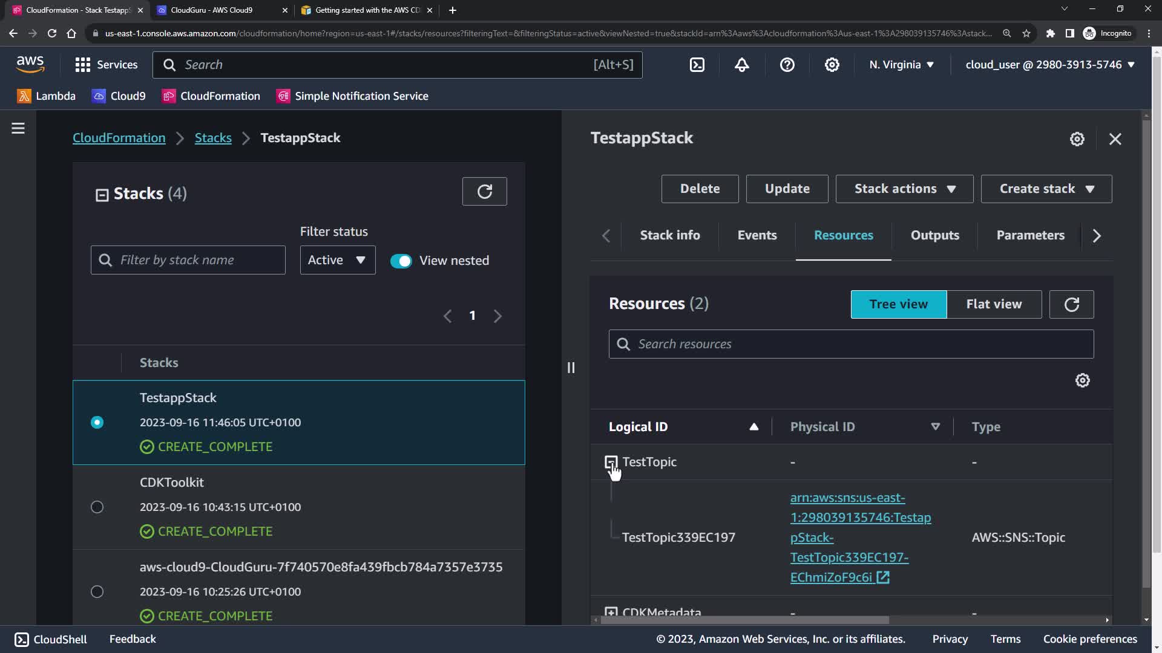
Task: Collapse the TestTopic tree node
Action: pos(611,463)
